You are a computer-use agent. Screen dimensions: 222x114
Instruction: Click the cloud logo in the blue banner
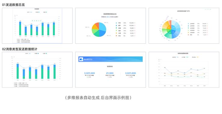(x=81, y=59)
